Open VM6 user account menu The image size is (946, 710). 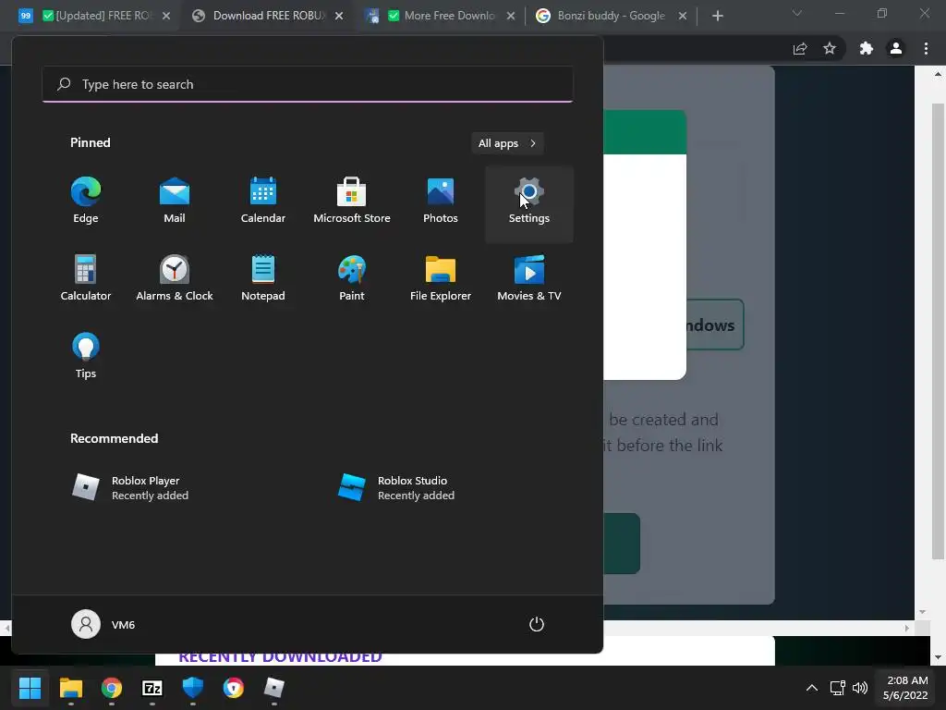tap(103, 624)
